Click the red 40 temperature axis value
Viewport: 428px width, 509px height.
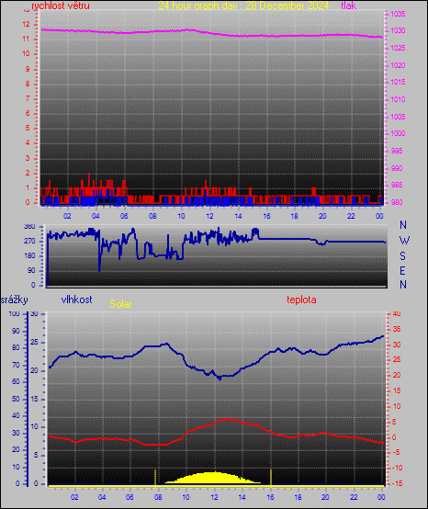click(397, 313)
